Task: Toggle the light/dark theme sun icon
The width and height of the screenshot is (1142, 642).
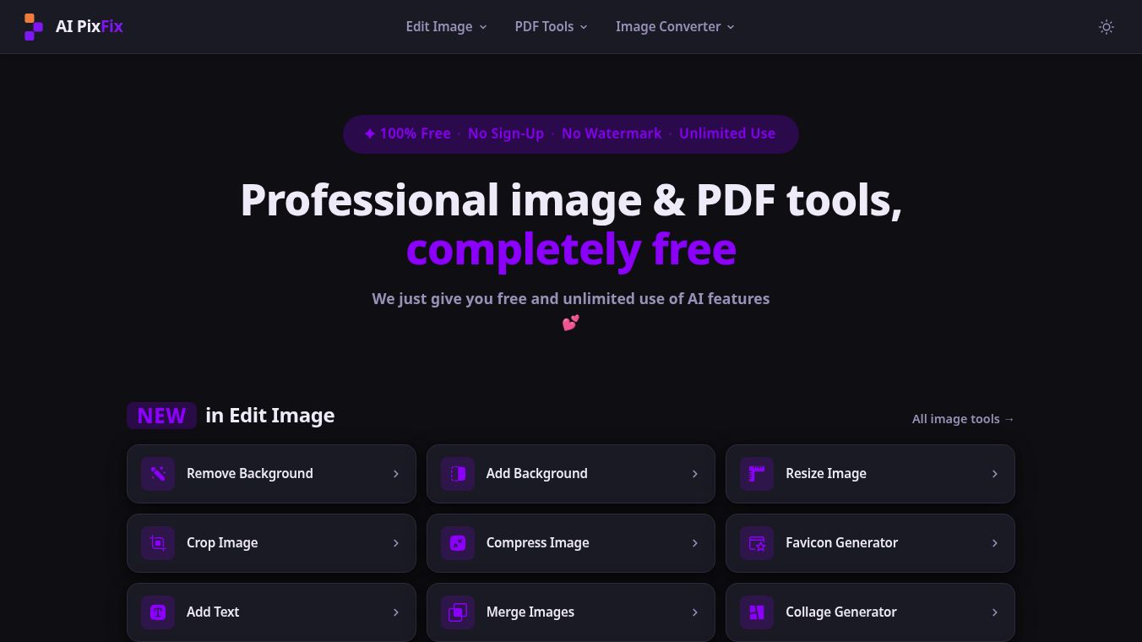Action: click(x=1107, y=27)
